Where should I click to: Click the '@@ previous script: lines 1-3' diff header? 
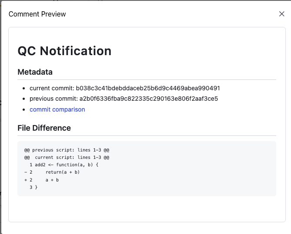67,150
